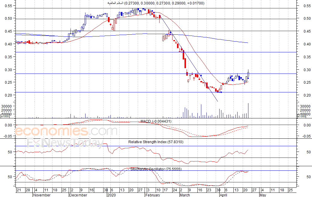312x197 pixels.
Task: Click the "2020" year label on the time axis
Action: [111, 195]
